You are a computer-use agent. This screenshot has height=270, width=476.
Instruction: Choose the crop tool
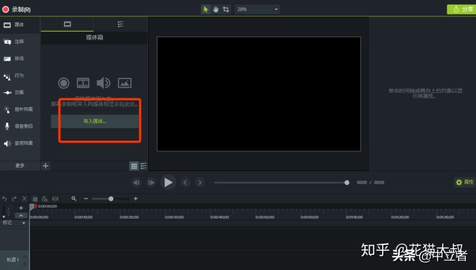click(x=226, y=9)
